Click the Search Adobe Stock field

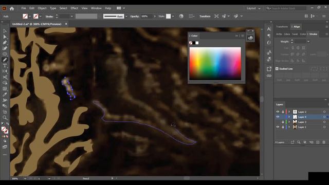pos(286,8)
